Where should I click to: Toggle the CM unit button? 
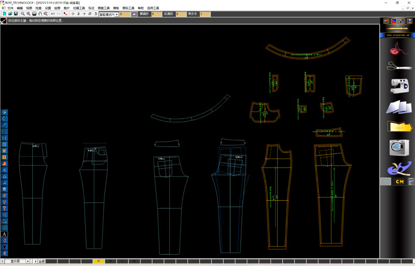[x=399, y=182]
